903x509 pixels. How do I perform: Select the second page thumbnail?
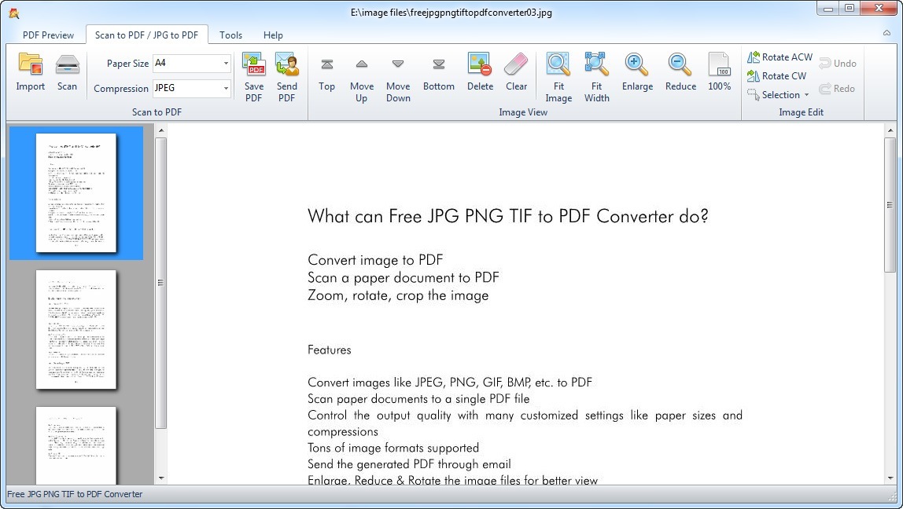[76, 330]
